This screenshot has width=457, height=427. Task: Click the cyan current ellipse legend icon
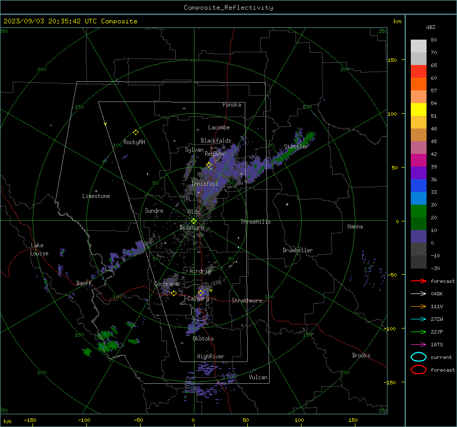coord(418,357)
